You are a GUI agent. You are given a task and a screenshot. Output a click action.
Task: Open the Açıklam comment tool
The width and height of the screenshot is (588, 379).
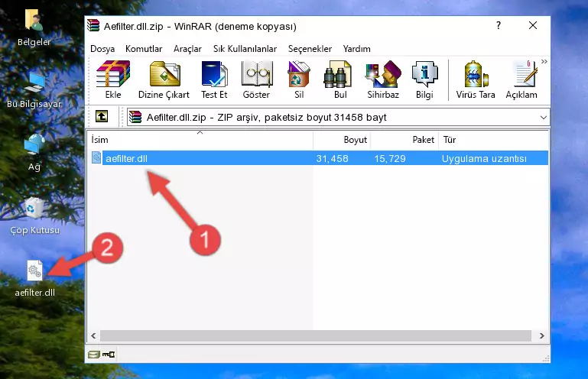(521, 79)
